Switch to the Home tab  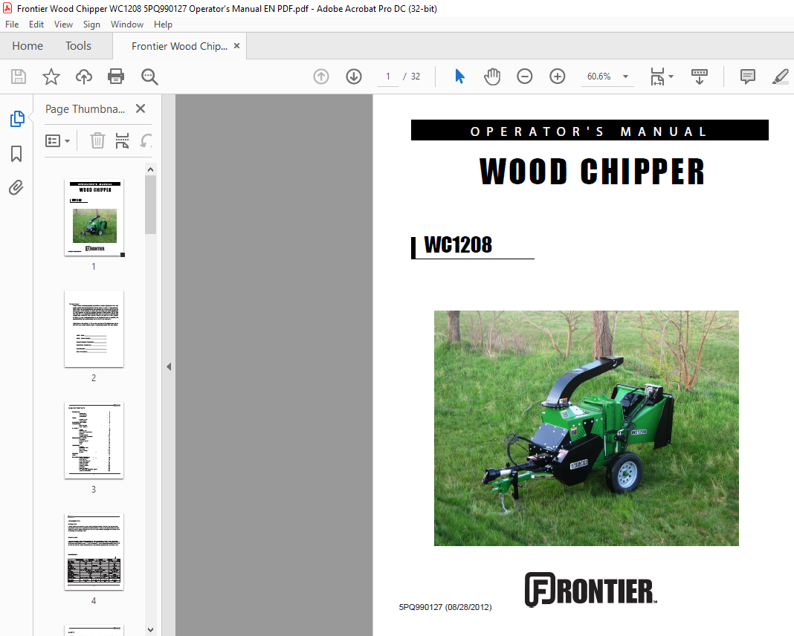tap(28, 46)
